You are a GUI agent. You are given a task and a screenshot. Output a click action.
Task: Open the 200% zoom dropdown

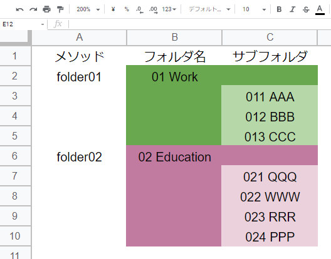pyautogui.click(x=88, y=9)
